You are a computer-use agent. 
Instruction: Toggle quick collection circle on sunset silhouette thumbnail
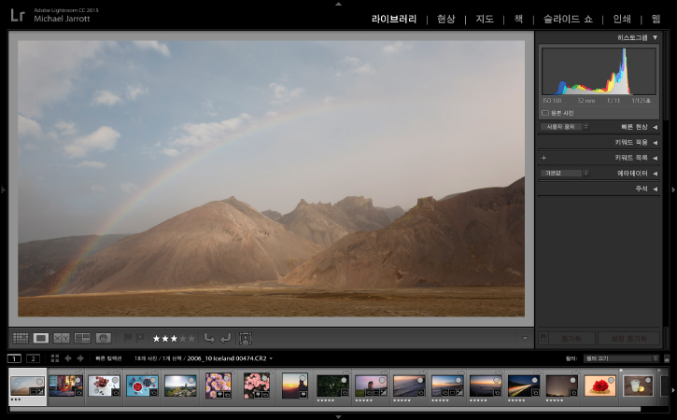pos(303,379)
